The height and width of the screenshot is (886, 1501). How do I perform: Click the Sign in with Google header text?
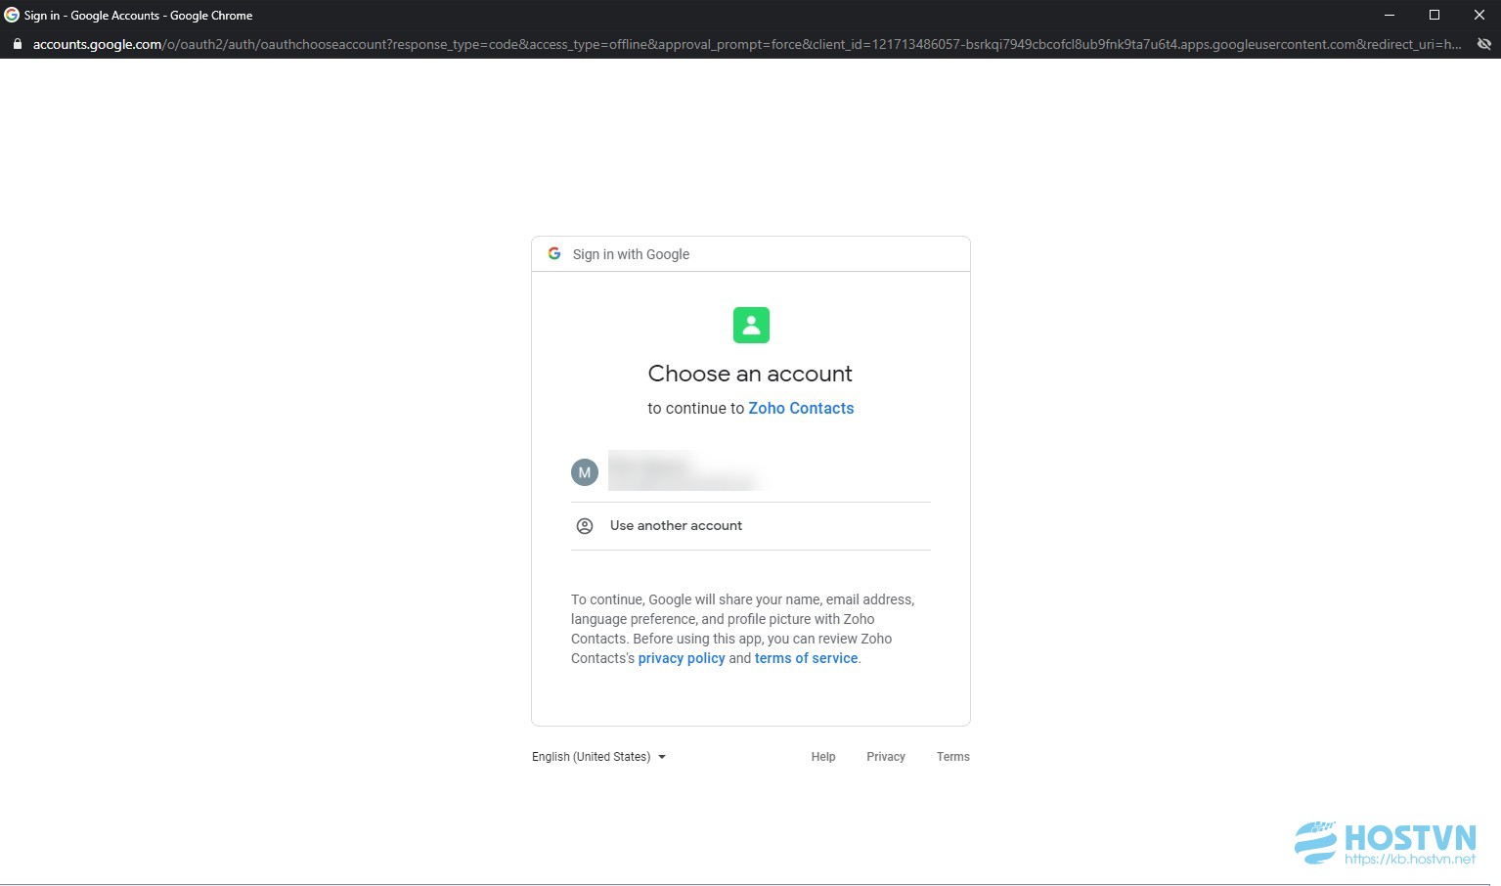pyautogui.click(x=631, y=254)
